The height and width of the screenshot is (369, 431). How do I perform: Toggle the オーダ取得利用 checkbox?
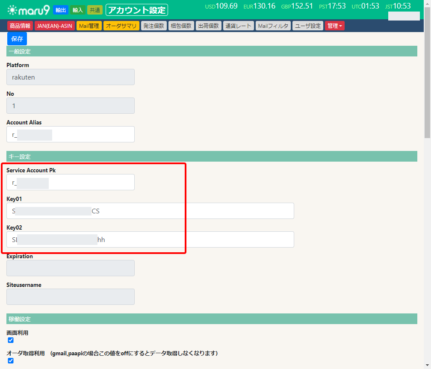[x=11, y=360]
